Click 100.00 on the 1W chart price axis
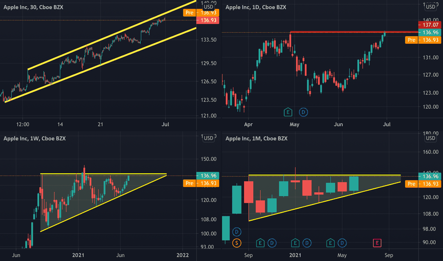 (209, 233)
